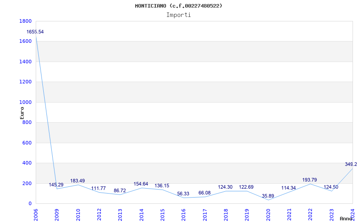Select the 145.29 data label
This screenshot has width=357, height=223.
coord(56,185)
